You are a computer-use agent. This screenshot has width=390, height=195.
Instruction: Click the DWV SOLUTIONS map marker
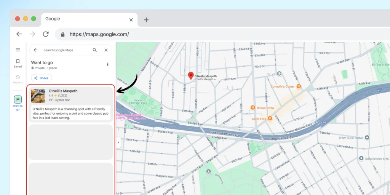[x=367, y=137]
